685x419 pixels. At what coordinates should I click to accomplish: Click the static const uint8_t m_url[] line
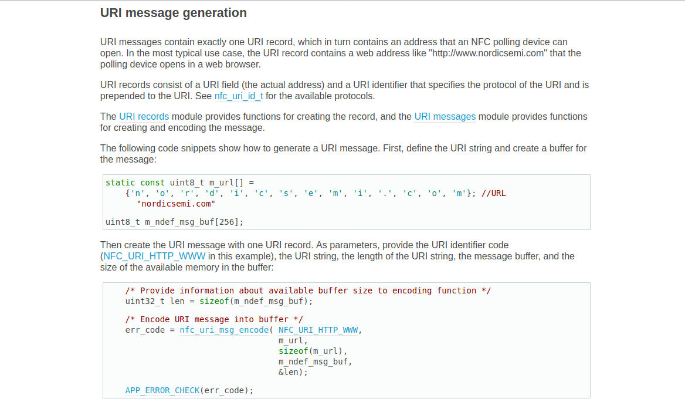tap(180, 183)
